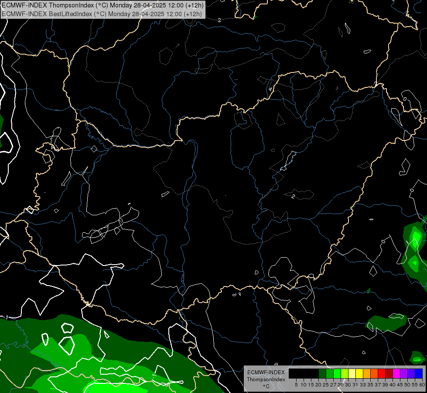Click the legend label ThompsonIndex
Viewport: 427px width, 393px height.
(266, 379)
